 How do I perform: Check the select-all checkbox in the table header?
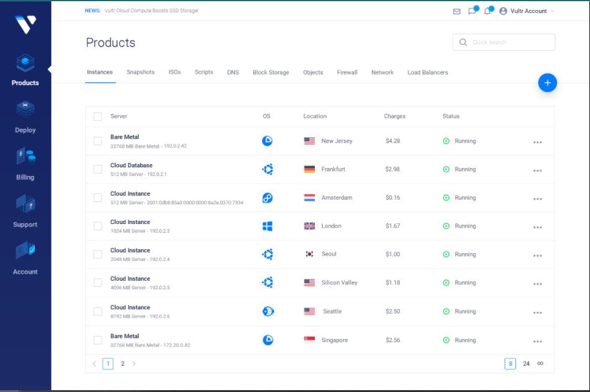click(x=98, y=116)
